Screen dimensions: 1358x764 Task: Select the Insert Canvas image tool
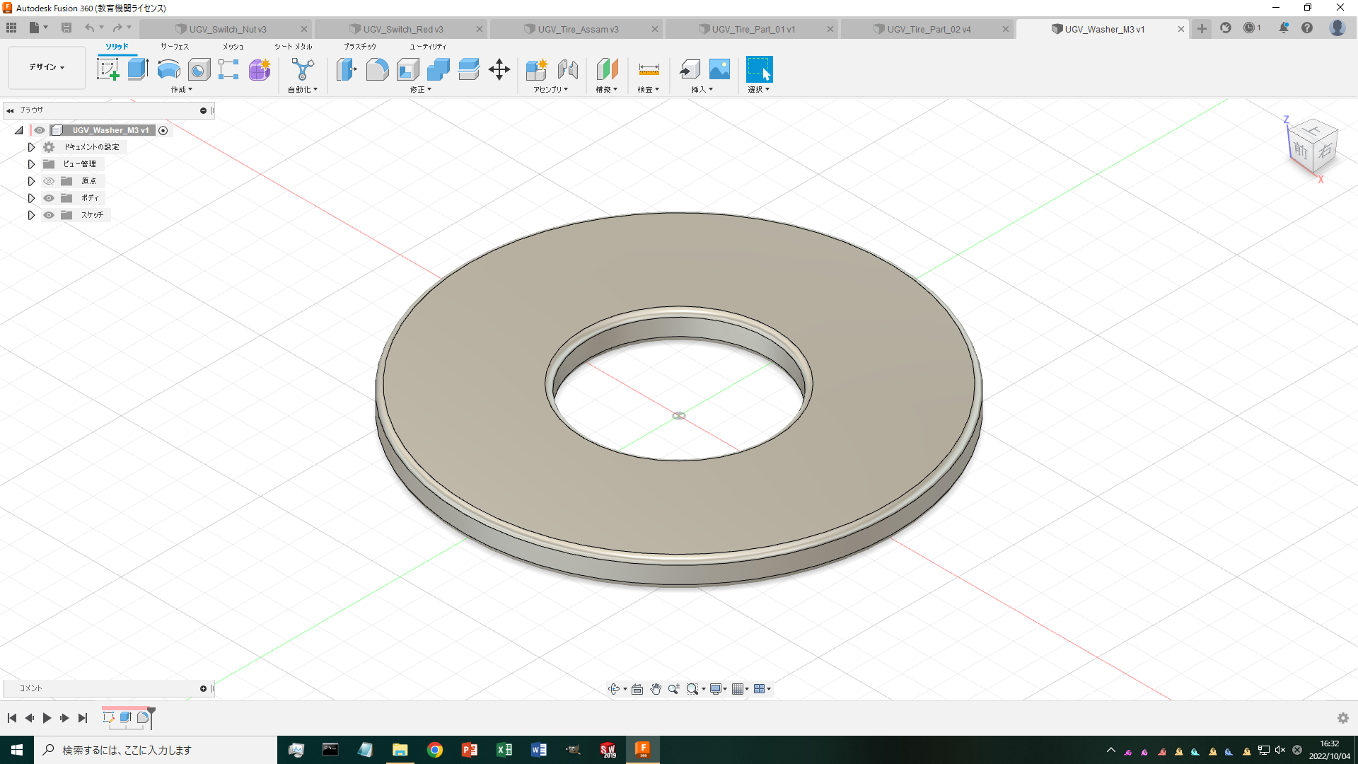[719, 69]
